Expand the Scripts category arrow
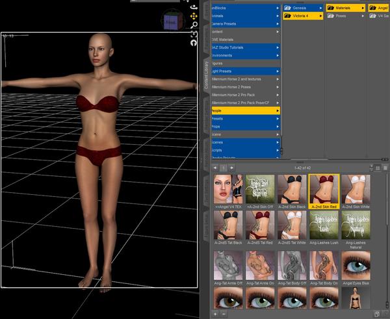This screenshot has width=390, height=319. pos(278,150)
